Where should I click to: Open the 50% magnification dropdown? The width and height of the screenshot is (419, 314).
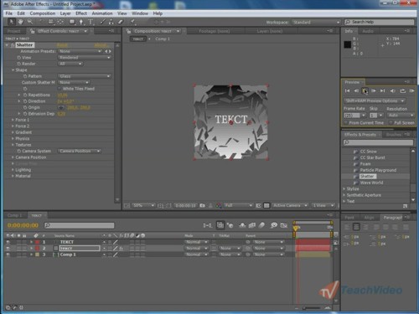click(x=143, y=205)
